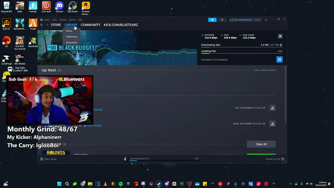
Task: Open Big Picture mode monitor icon
Action: point(266,20)
